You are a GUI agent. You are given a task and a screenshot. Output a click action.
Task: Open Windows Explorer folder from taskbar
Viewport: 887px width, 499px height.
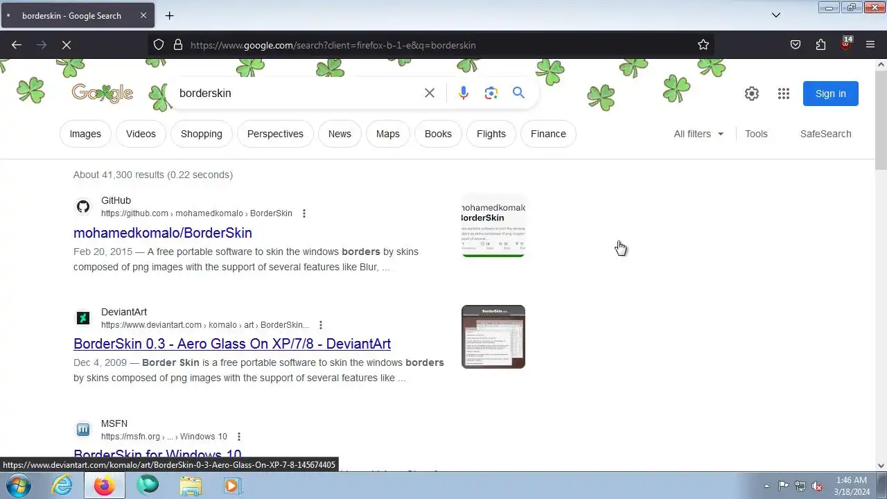(191, 486)
